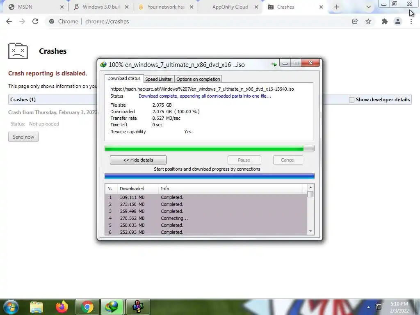The image size is (420, 315).
Task: Click the N. column header
Action: (x=111, y=189)
